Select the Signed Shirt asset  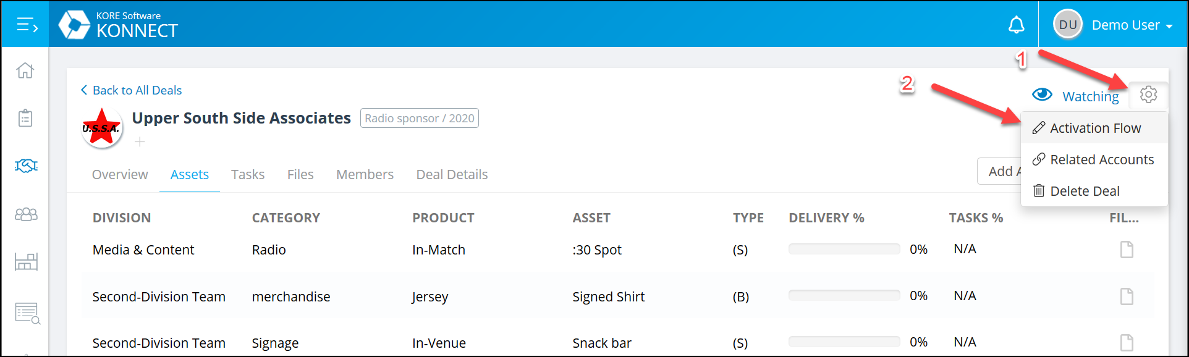[x=609, y=297]
